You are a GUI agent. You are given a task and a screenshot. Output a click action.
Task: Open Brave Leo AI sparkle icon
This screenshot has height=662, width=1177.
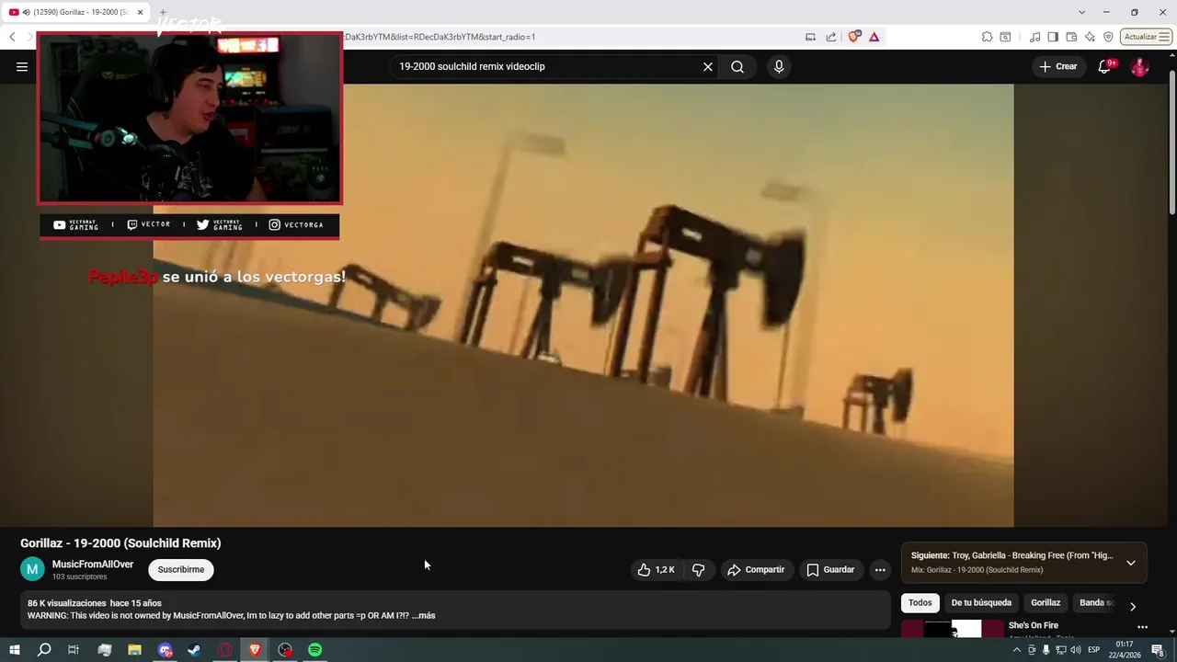(1090, 37)
